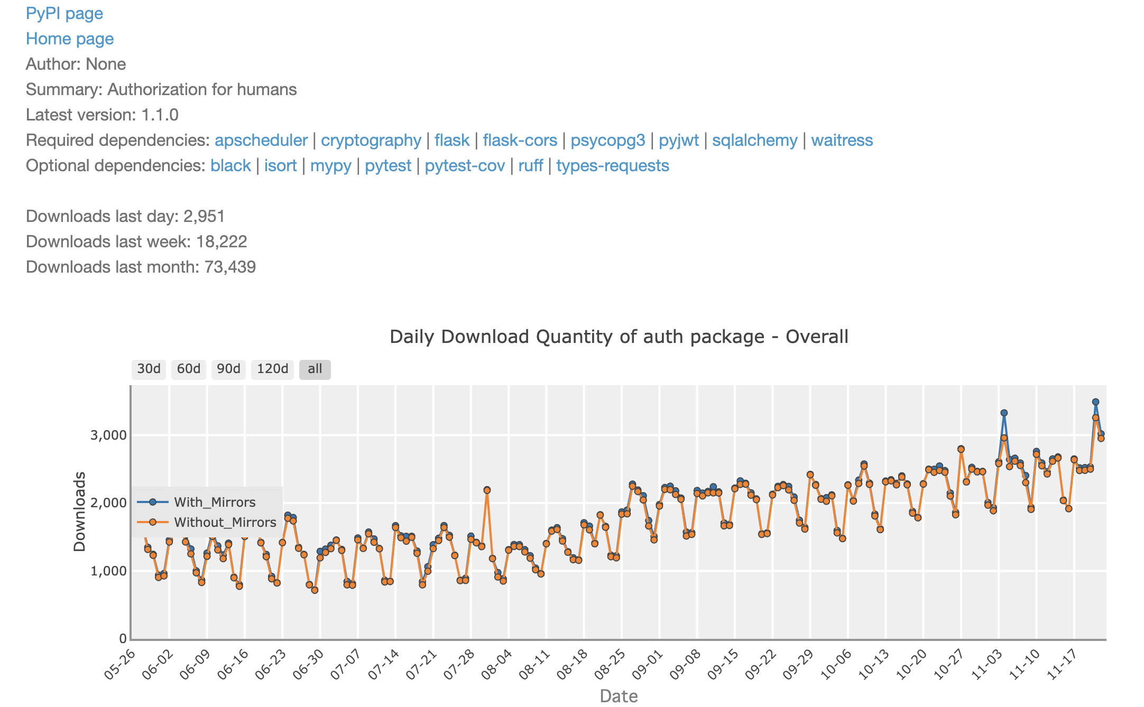Follow the psycopg3 dependency link
This screenshot has width=1144, height=707.
607,140
